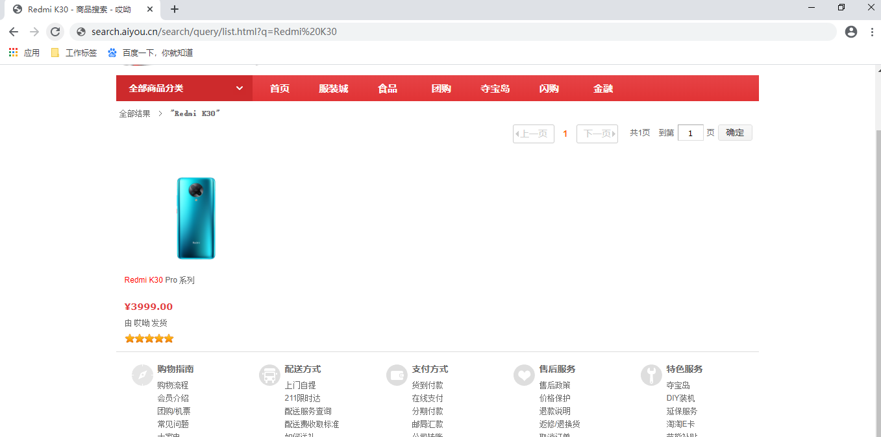Click the Apps grid icon in bookmarks bar
881x437 pixels.
pos(13,53)
